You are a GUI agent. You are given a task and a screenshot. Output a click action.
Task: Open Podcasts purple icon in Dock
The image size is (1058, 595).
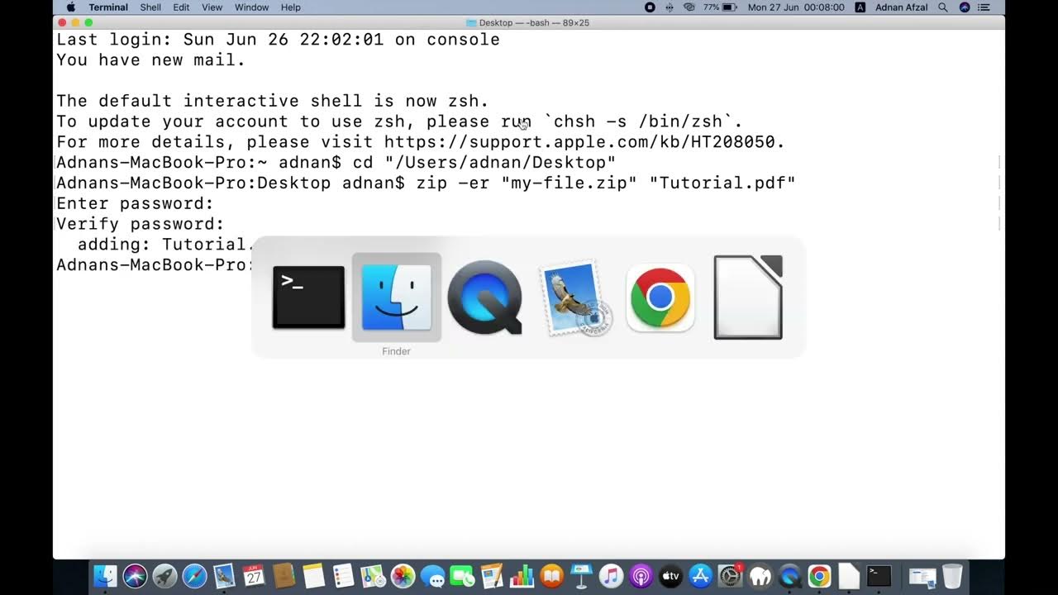pos(641,576)
